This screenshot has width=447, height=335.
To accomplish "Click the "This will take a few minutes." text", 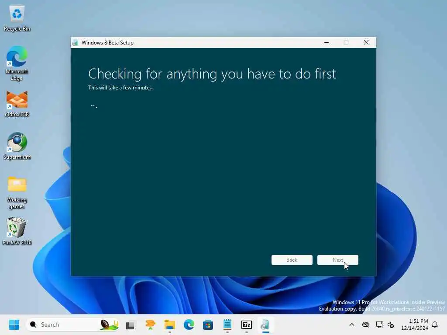I will [120, 88].
